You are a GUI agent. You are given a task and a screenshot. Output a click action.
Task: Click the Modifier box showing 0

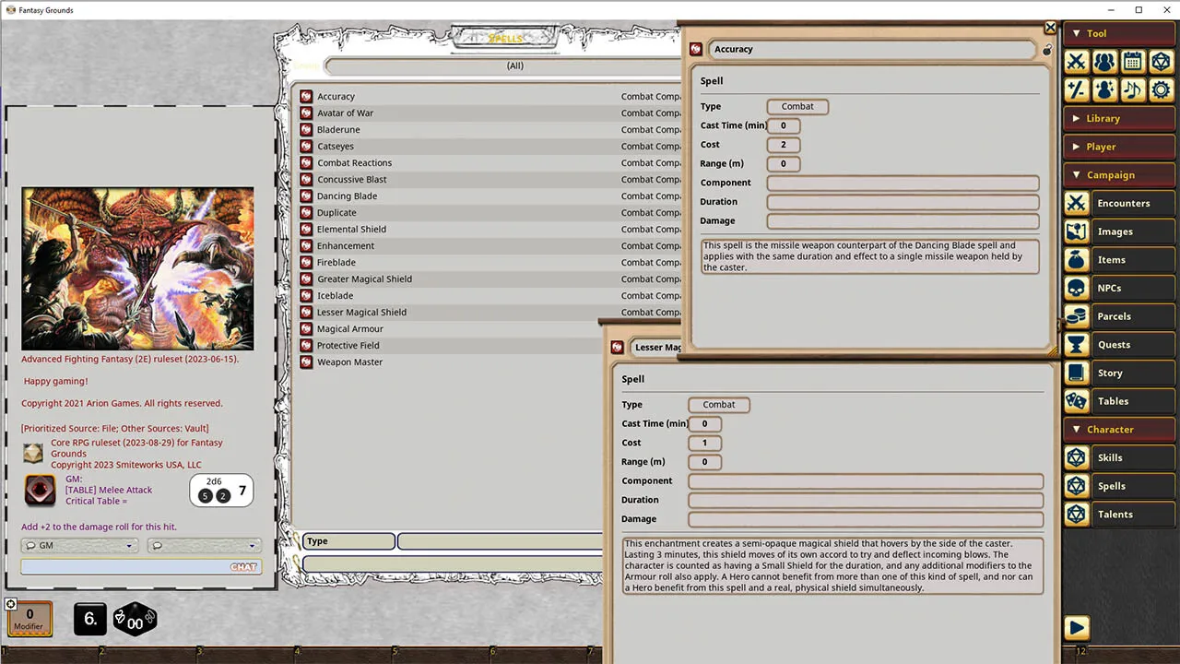29,619
